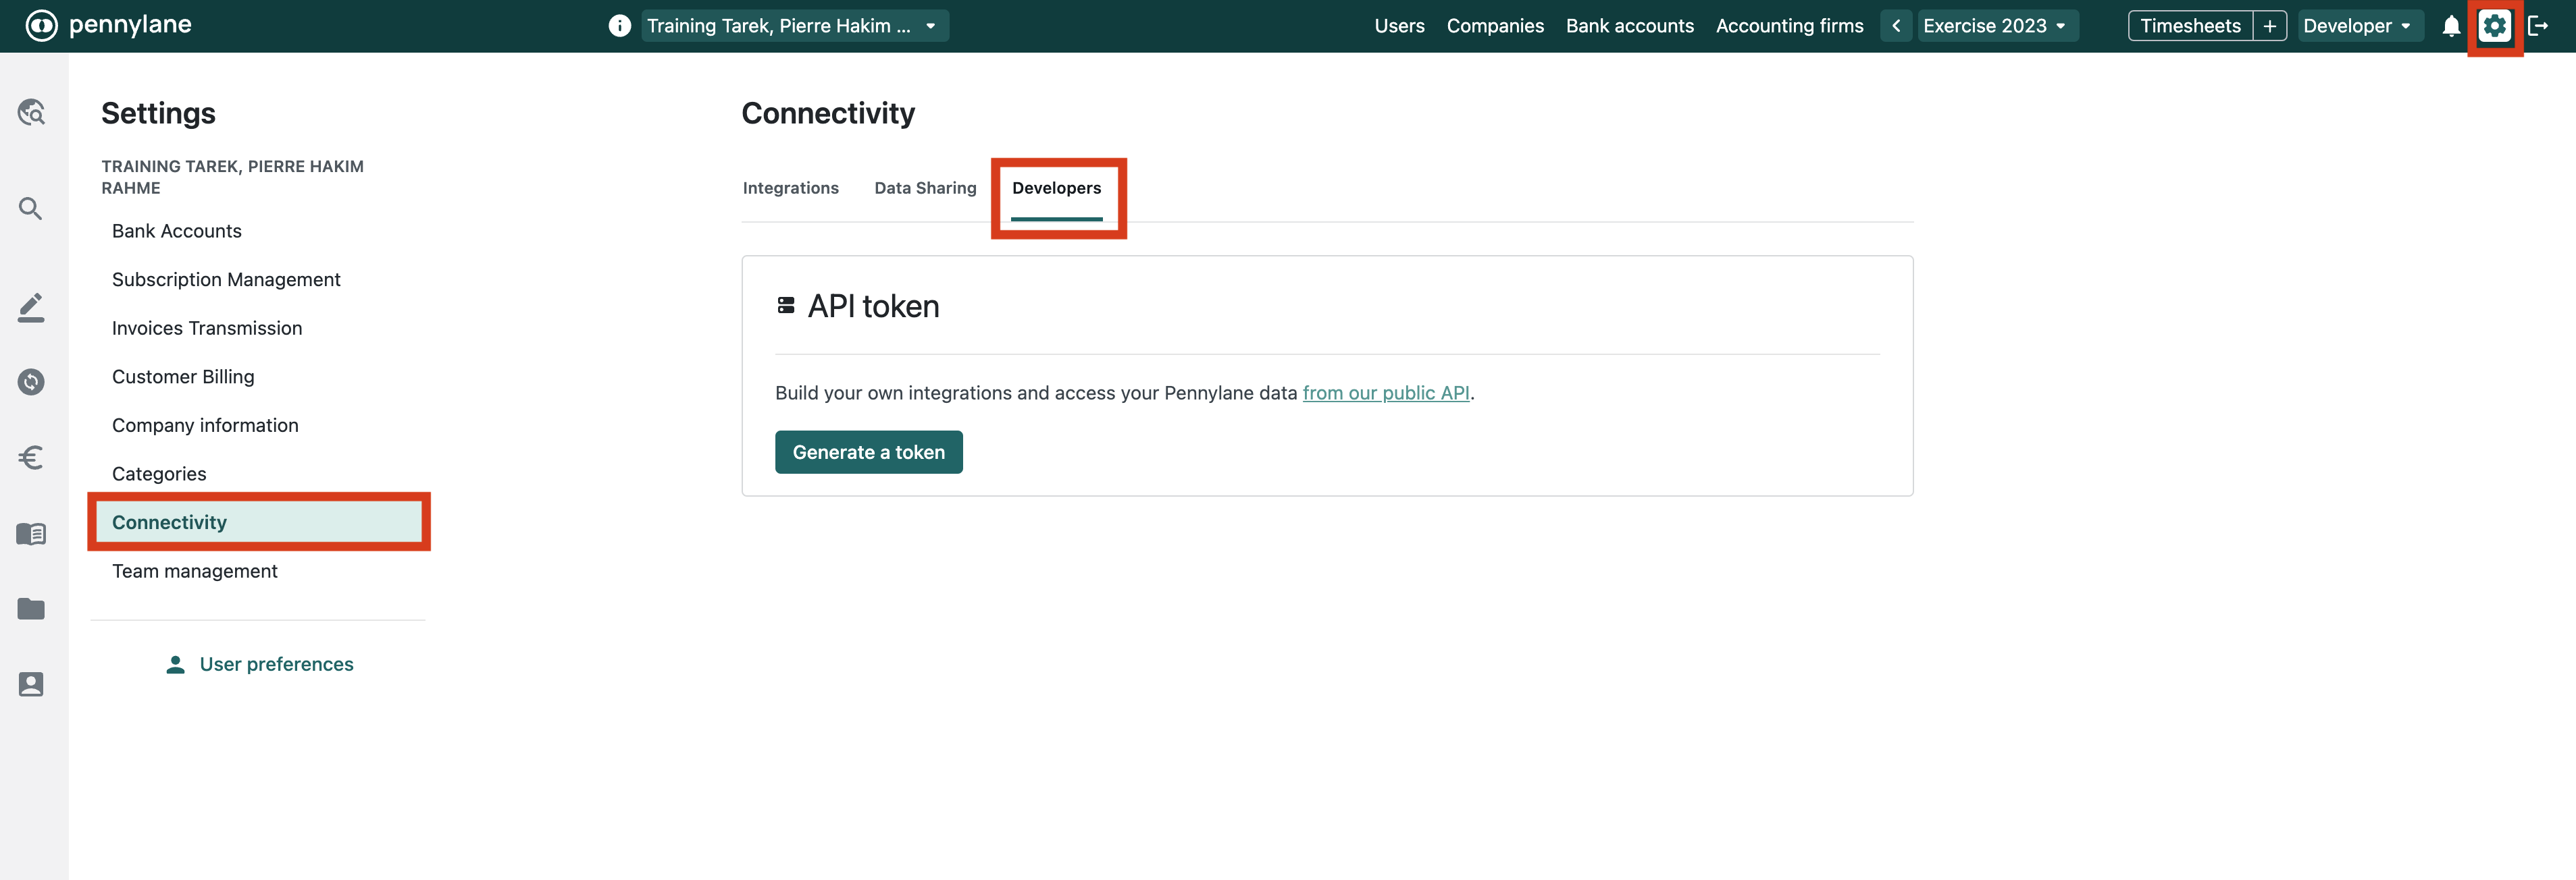This screenshot has width=2576, height=880.
Task: Click the logout arrow icon
Action: [x=2537, y=26]
